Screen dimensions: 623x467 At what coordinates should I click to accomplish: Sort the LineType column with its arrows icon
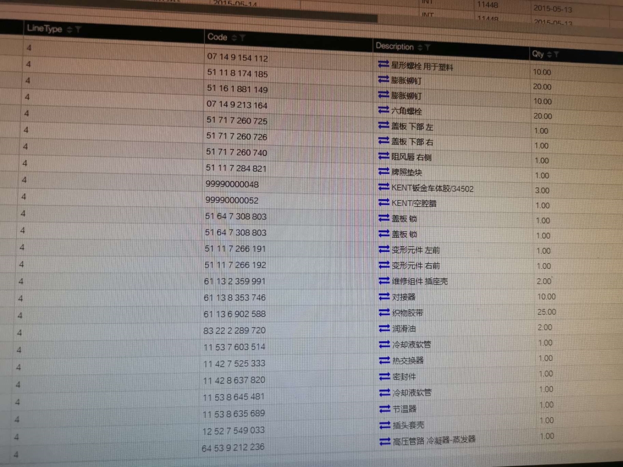pyautogui.click(x=70, y=30)
